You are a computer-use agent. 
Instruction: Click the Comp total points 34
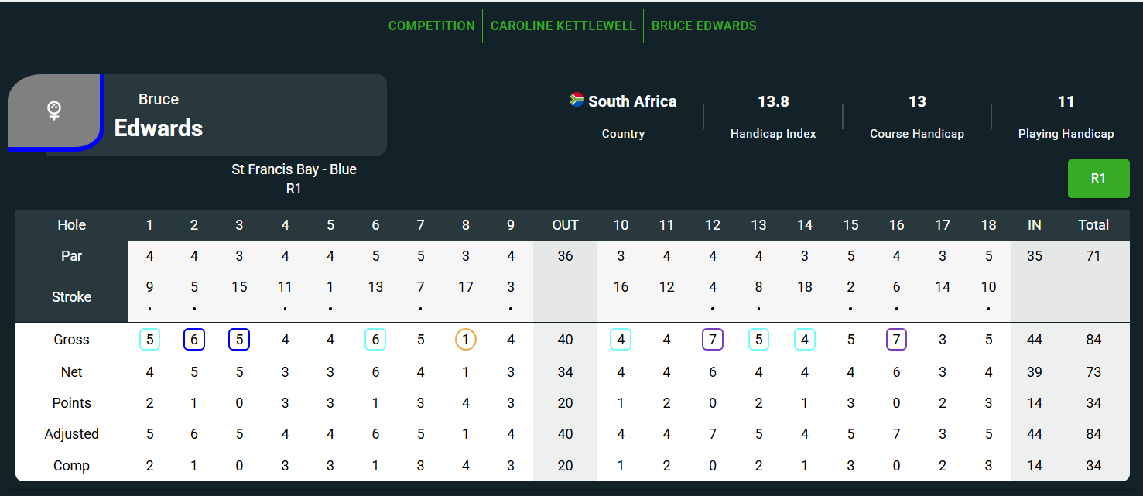(1093, 466)
